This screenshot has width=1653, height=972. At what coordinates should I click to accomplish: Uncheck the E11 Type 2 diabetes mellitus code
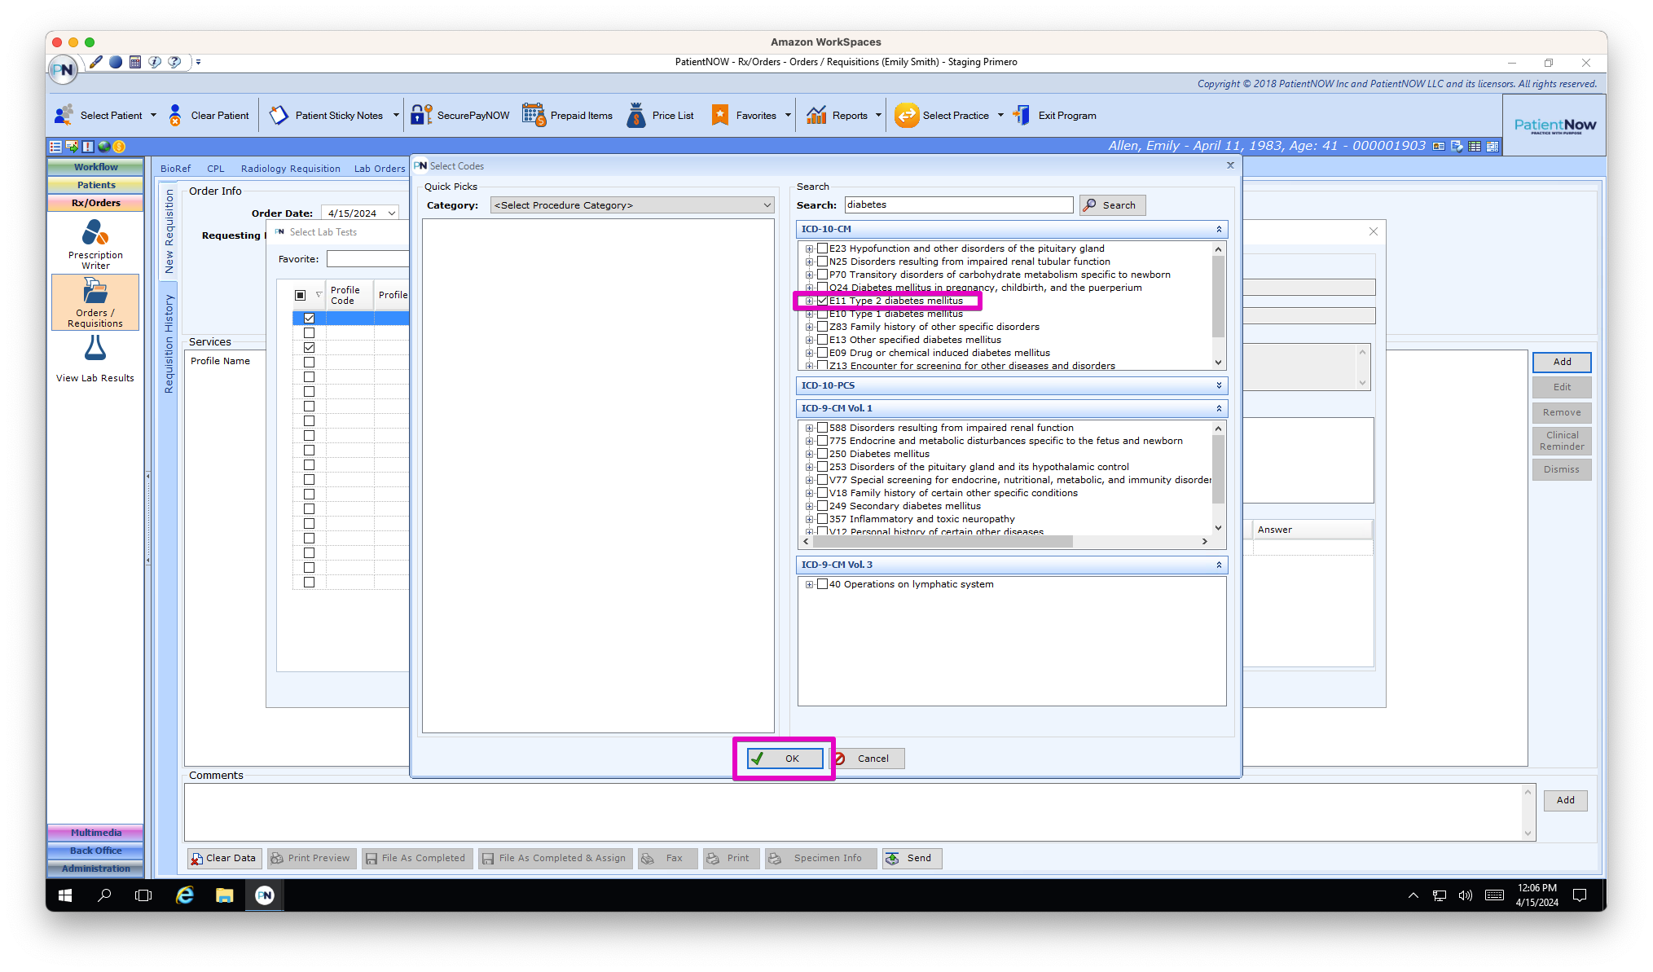tap(824, 300)
